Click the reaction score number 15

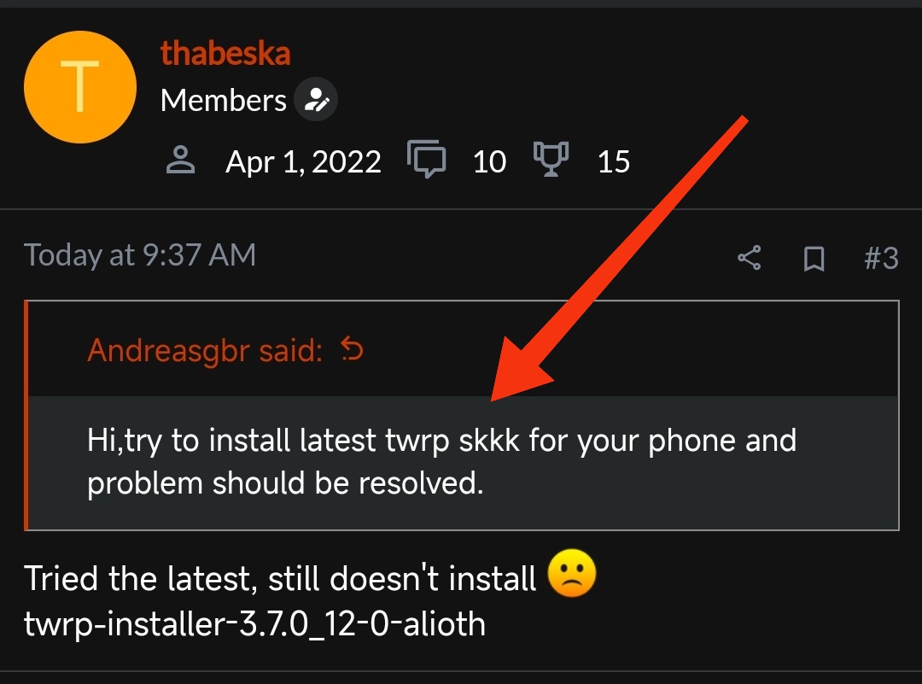614,161
